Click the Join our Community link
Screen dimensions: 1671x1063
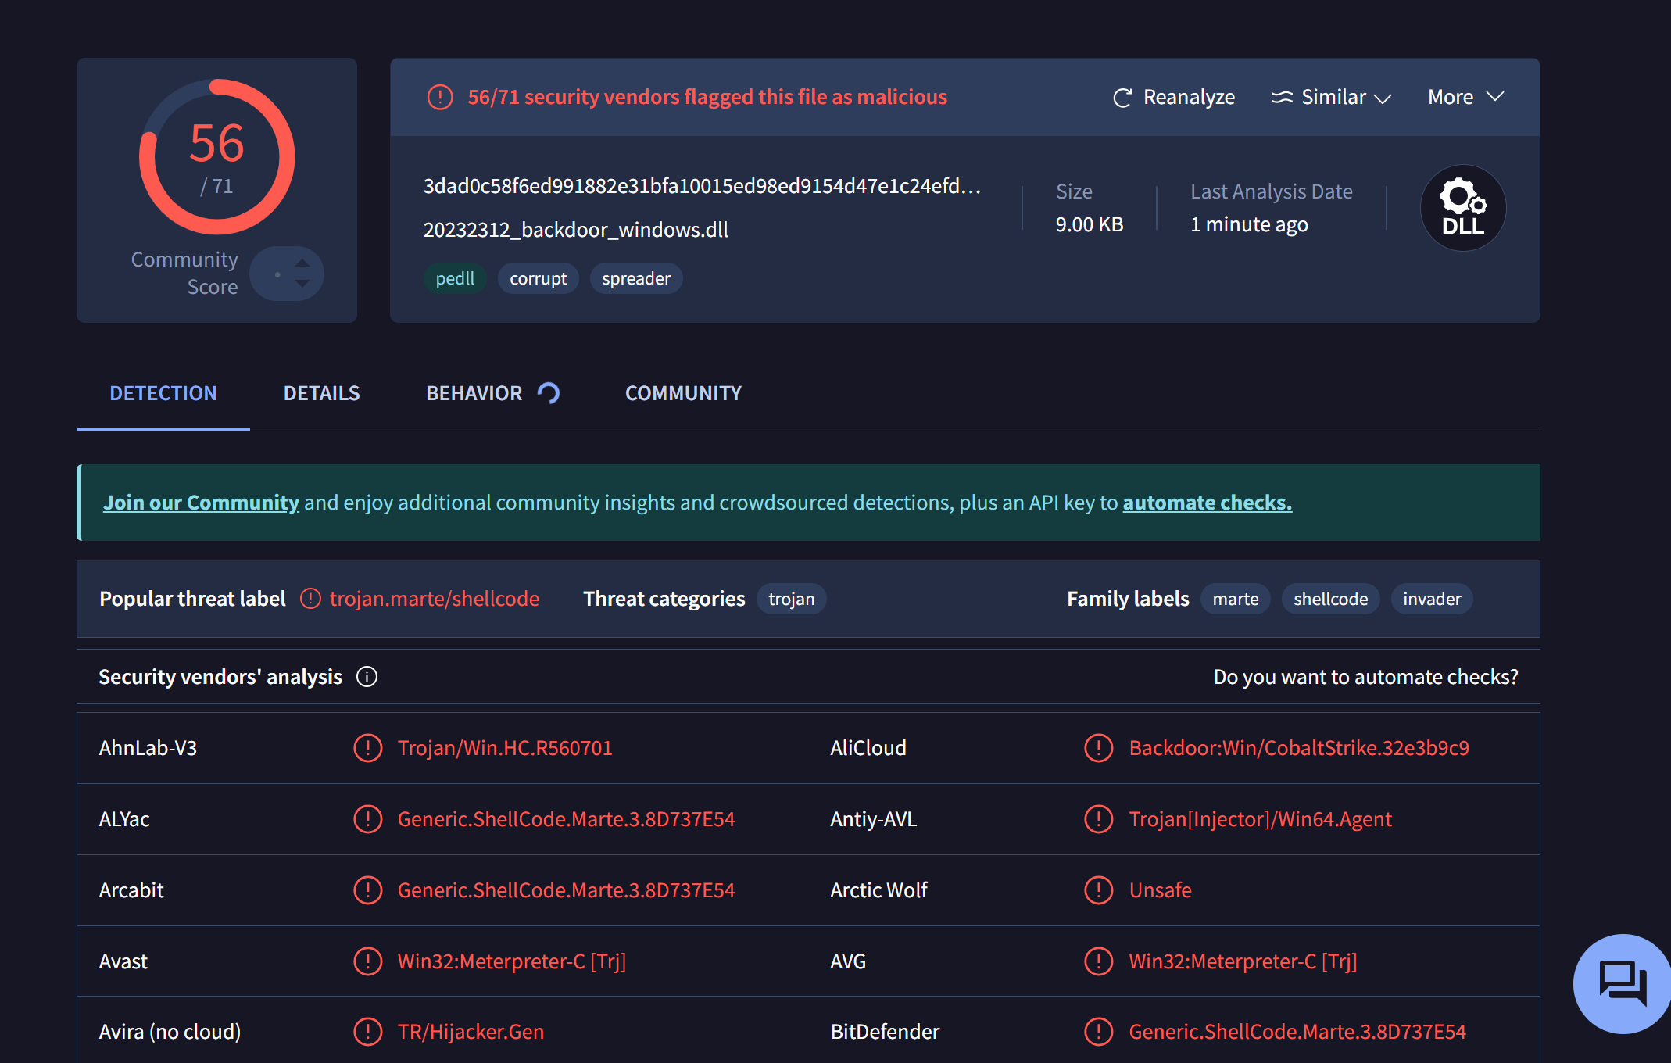tap(201, 503)
